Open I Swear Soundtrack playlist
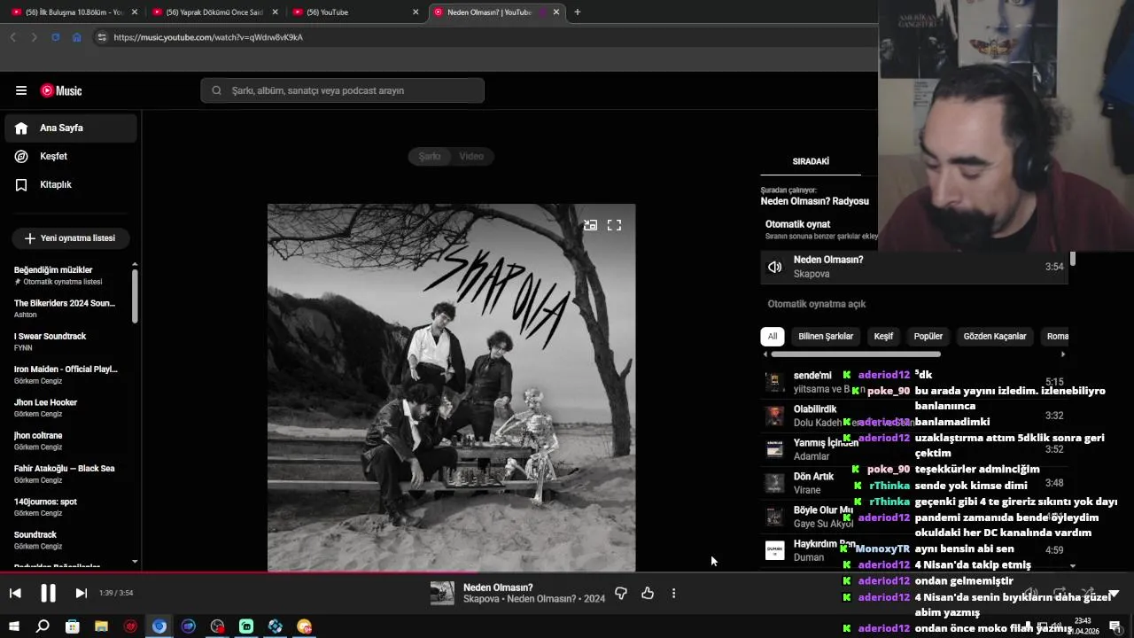 pos(66,341)
